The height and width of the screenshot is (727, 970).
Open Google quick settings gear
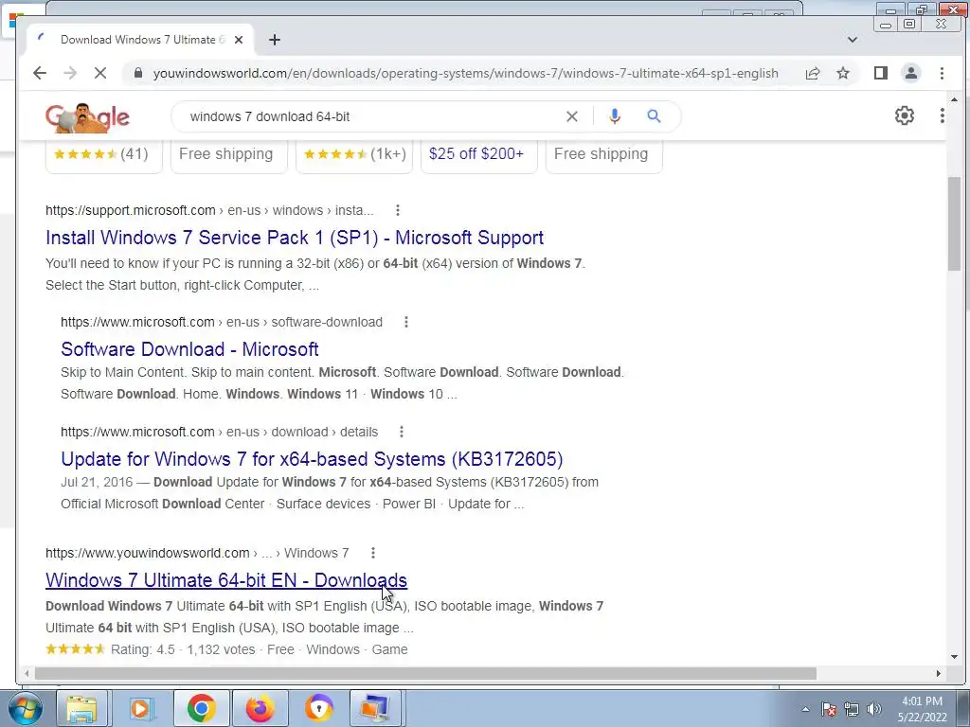[905, 115]
